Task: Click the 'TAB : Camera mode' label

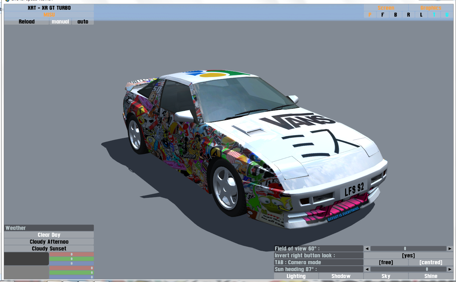Action: point(318,262)
